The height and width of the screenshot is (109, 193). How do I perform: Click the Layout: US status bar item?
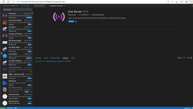point(187,108)
